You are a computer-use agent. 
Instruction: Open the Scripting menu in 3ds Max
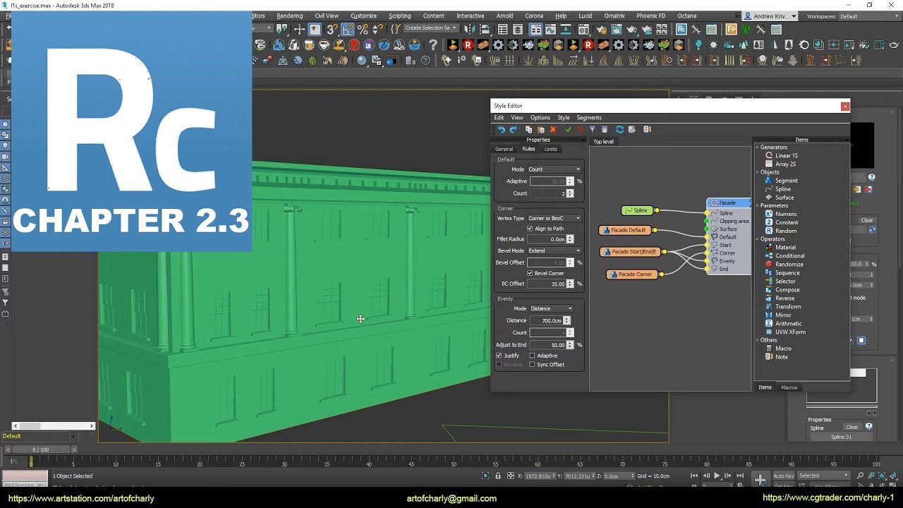399,16
